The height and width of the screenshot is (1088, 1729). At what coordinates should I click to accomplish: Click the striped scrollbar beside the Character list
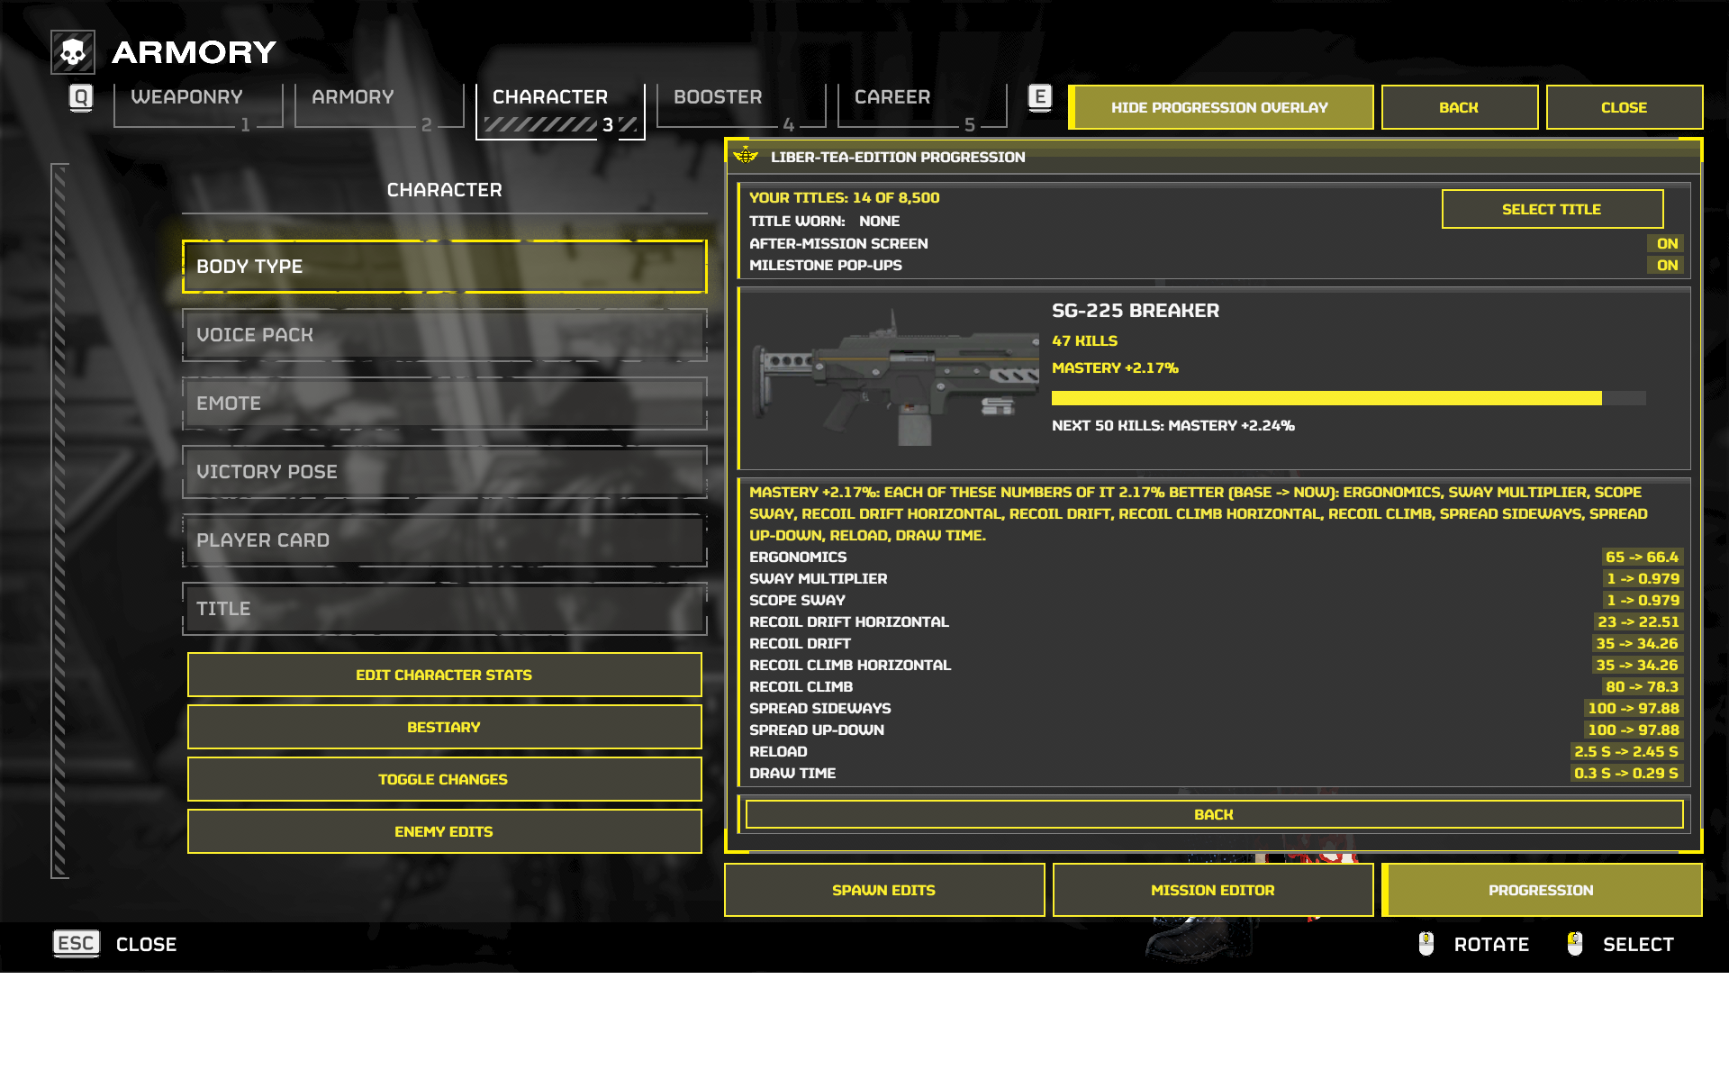(59, 521)
